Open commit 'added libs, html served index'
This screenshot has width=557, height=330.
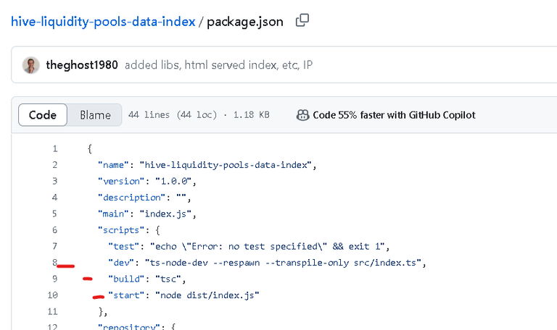coord(218,65)
